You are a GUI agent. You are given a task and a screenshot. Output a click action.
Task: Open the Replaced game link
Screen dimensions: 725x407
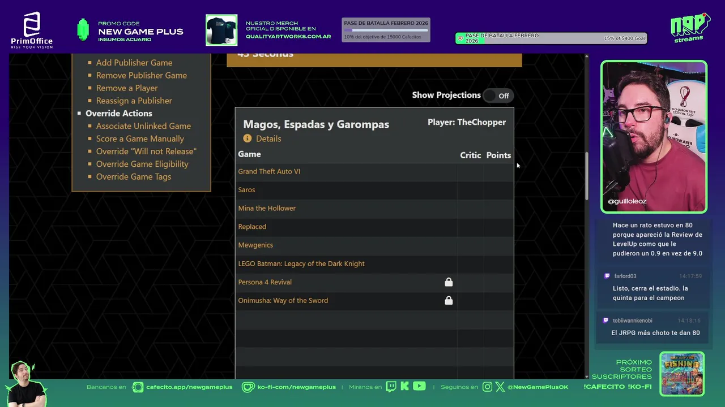coord(252,227)
